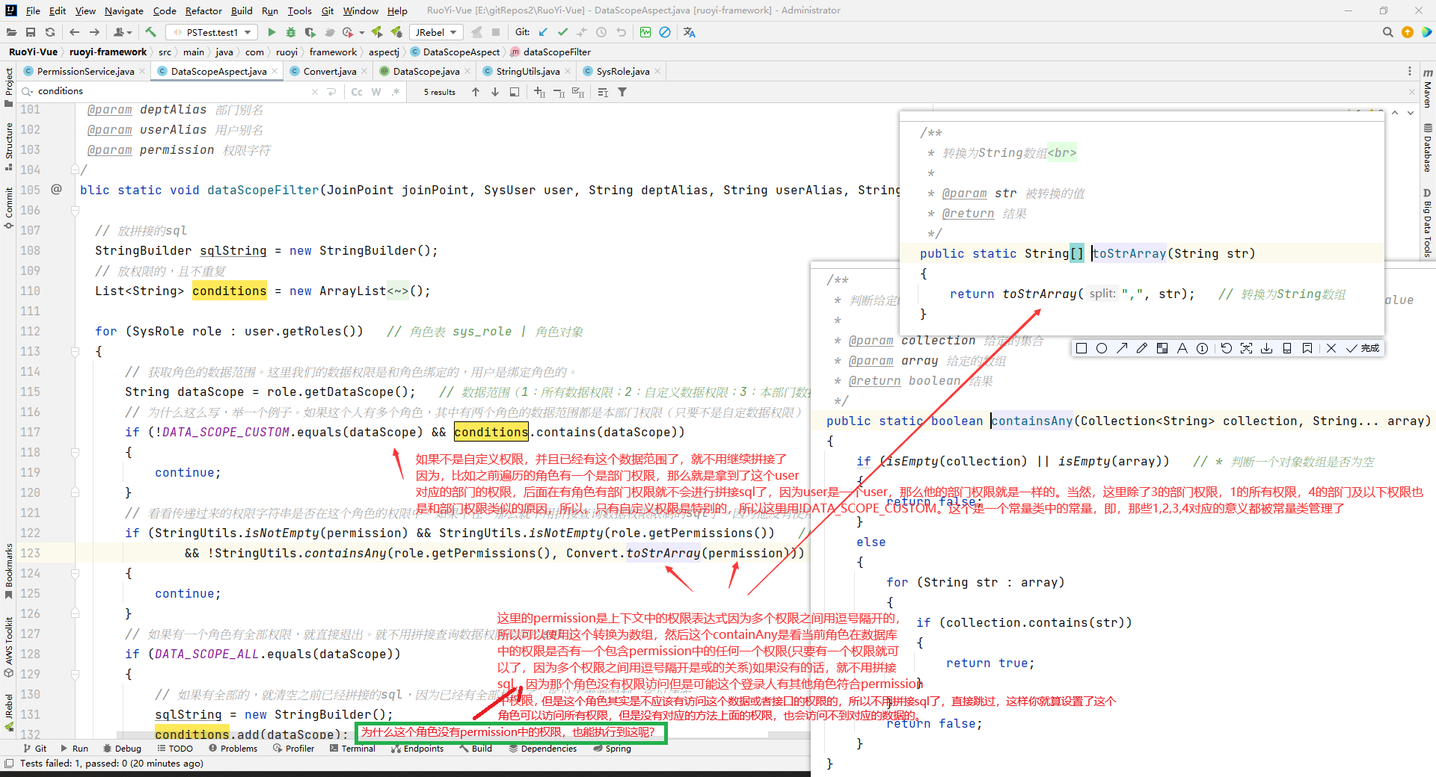This screenshot has height=777, width=1436.
Task: Click the Open folder toolbar icon
Action: coord(11,32)
